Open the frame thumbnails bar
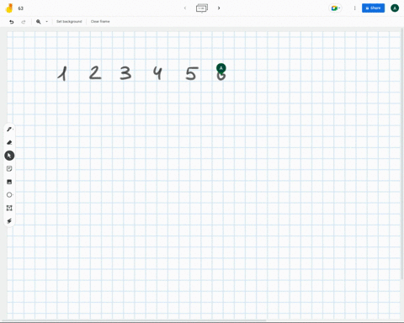The width and height of the screenshot is (404, 323). (x=202, y=8)
